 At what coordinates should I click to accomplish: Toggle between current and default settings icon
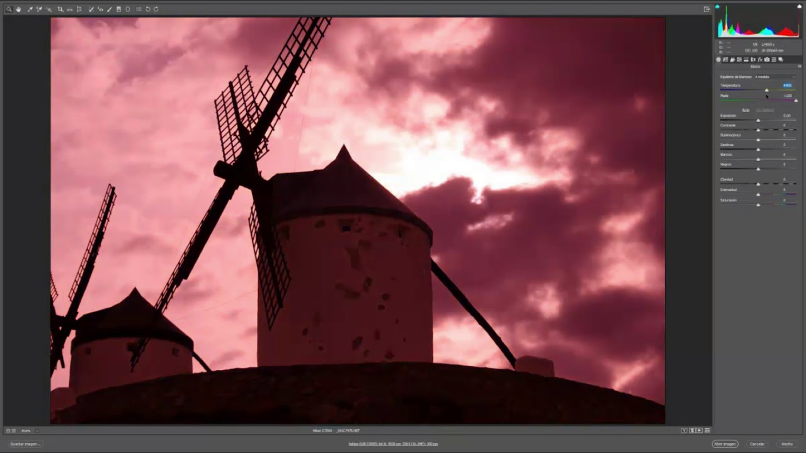707,430
